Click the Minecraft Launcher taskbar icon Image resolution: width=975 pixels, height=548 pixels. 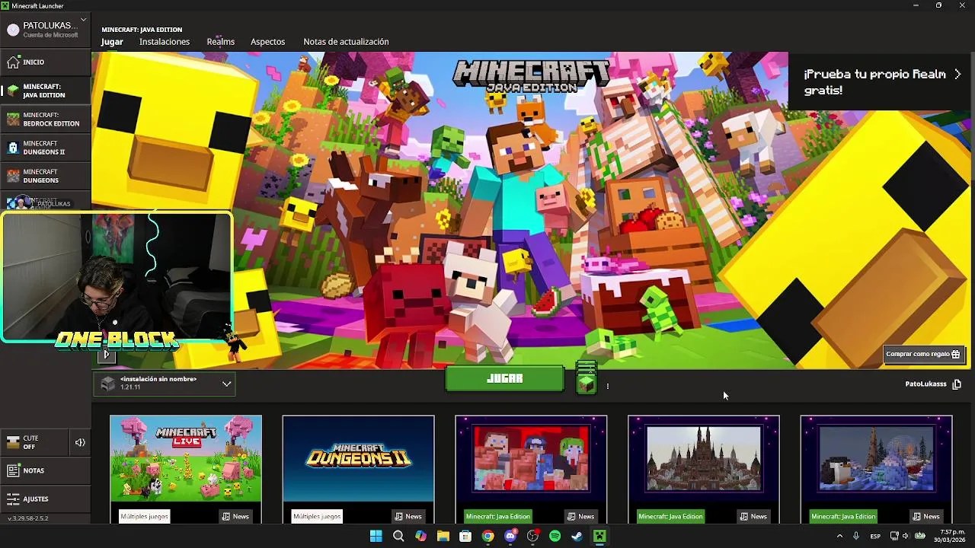[x=600, y=537]
